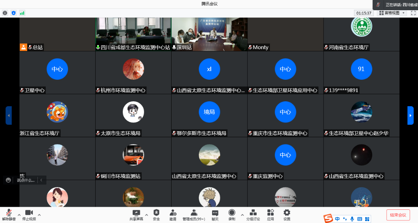Check the green network signal icon
Image resolution: width=418 pixels, height=223 pixels.
[22, 13]
